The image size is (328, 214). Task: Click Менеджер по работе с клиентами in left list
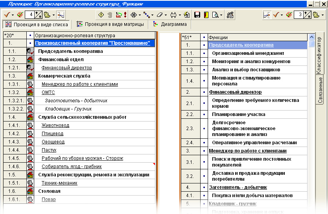coord(80,84)
